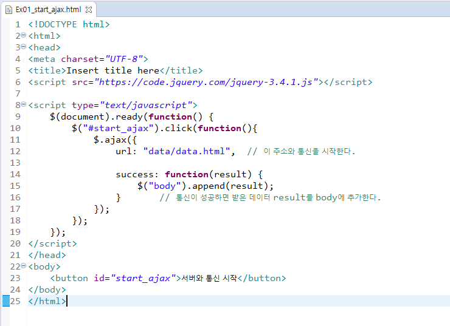Viewport: 450px width, 326px height.
Task: Place cursor on the DOCTYPE html declaration
Action: tap(69, 24)
